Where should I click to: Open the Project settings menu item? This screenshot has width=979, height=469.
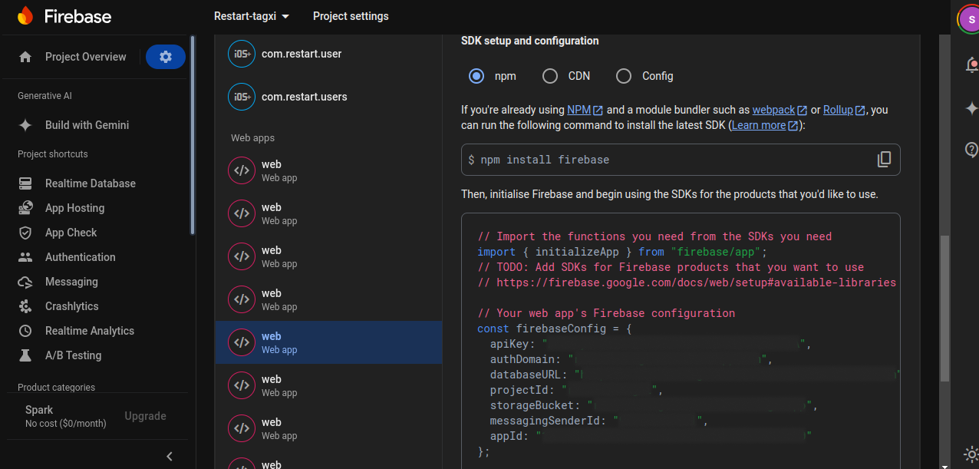pyautogui.click(x=351, y=15)
